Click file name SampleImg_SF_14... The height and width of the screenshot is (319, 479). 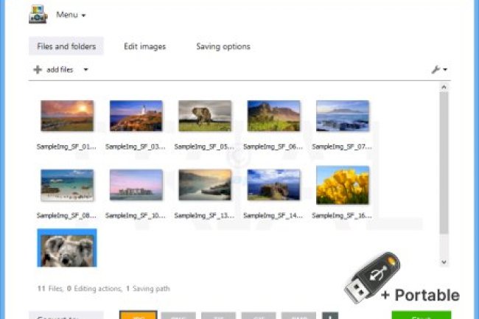pos(273,216)
